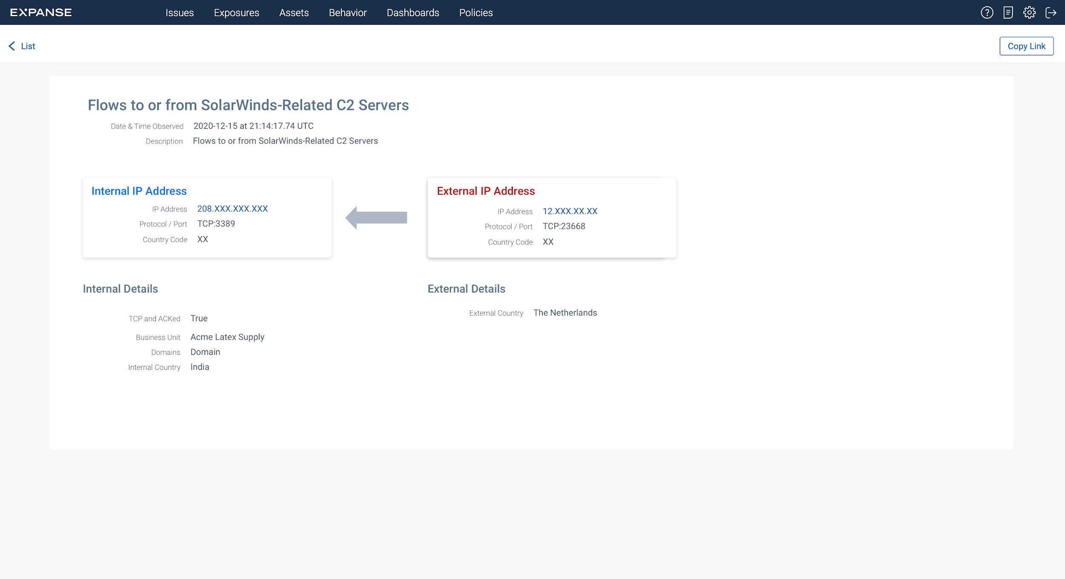Go back to List
The width and height of the screenshot is (1065, 579).
click(x=28, y=46)
